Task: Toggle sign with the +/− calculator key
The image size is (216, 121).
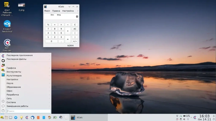Action: [75, 41]
